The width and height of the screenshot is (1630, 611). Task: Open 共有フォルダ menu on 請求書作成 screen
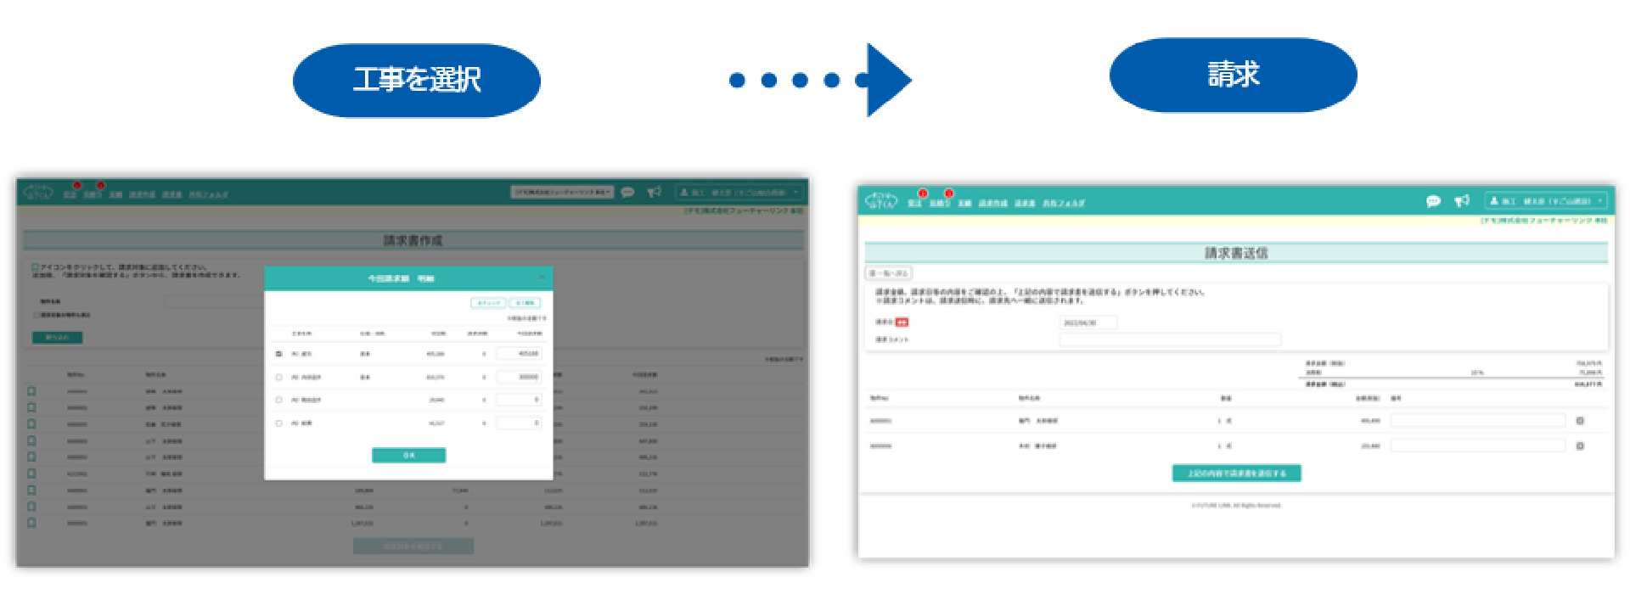pyautogui.click(x=208, y=195)
